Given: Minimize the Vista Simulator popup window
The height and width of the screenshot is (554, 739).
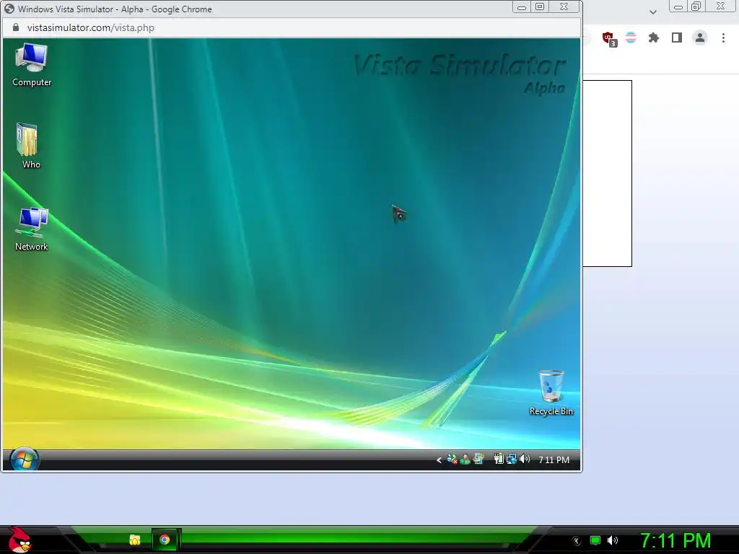Looking at the screenshot, I should (x=521, y=6).
